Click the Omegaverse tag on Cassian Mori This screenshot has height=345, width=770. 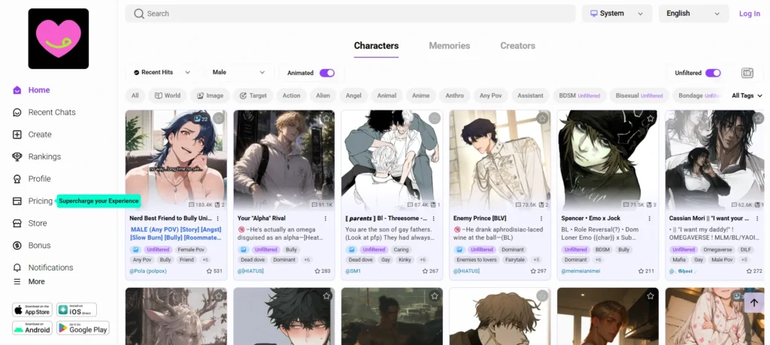(x=717, y=250)
